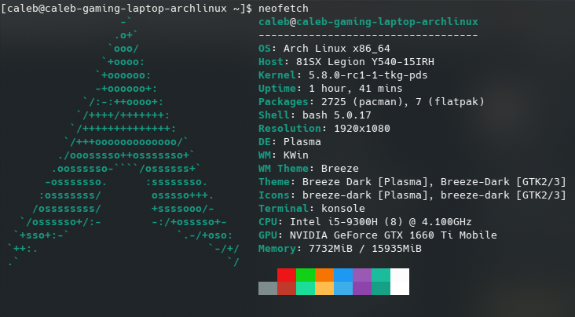Image resolution: width=575 pixels, height=317 pixels.
Task: Click the GPU value 'NVIDIA GeForce GTX 1660 Ti Mobile'
Action: point(393,235)
